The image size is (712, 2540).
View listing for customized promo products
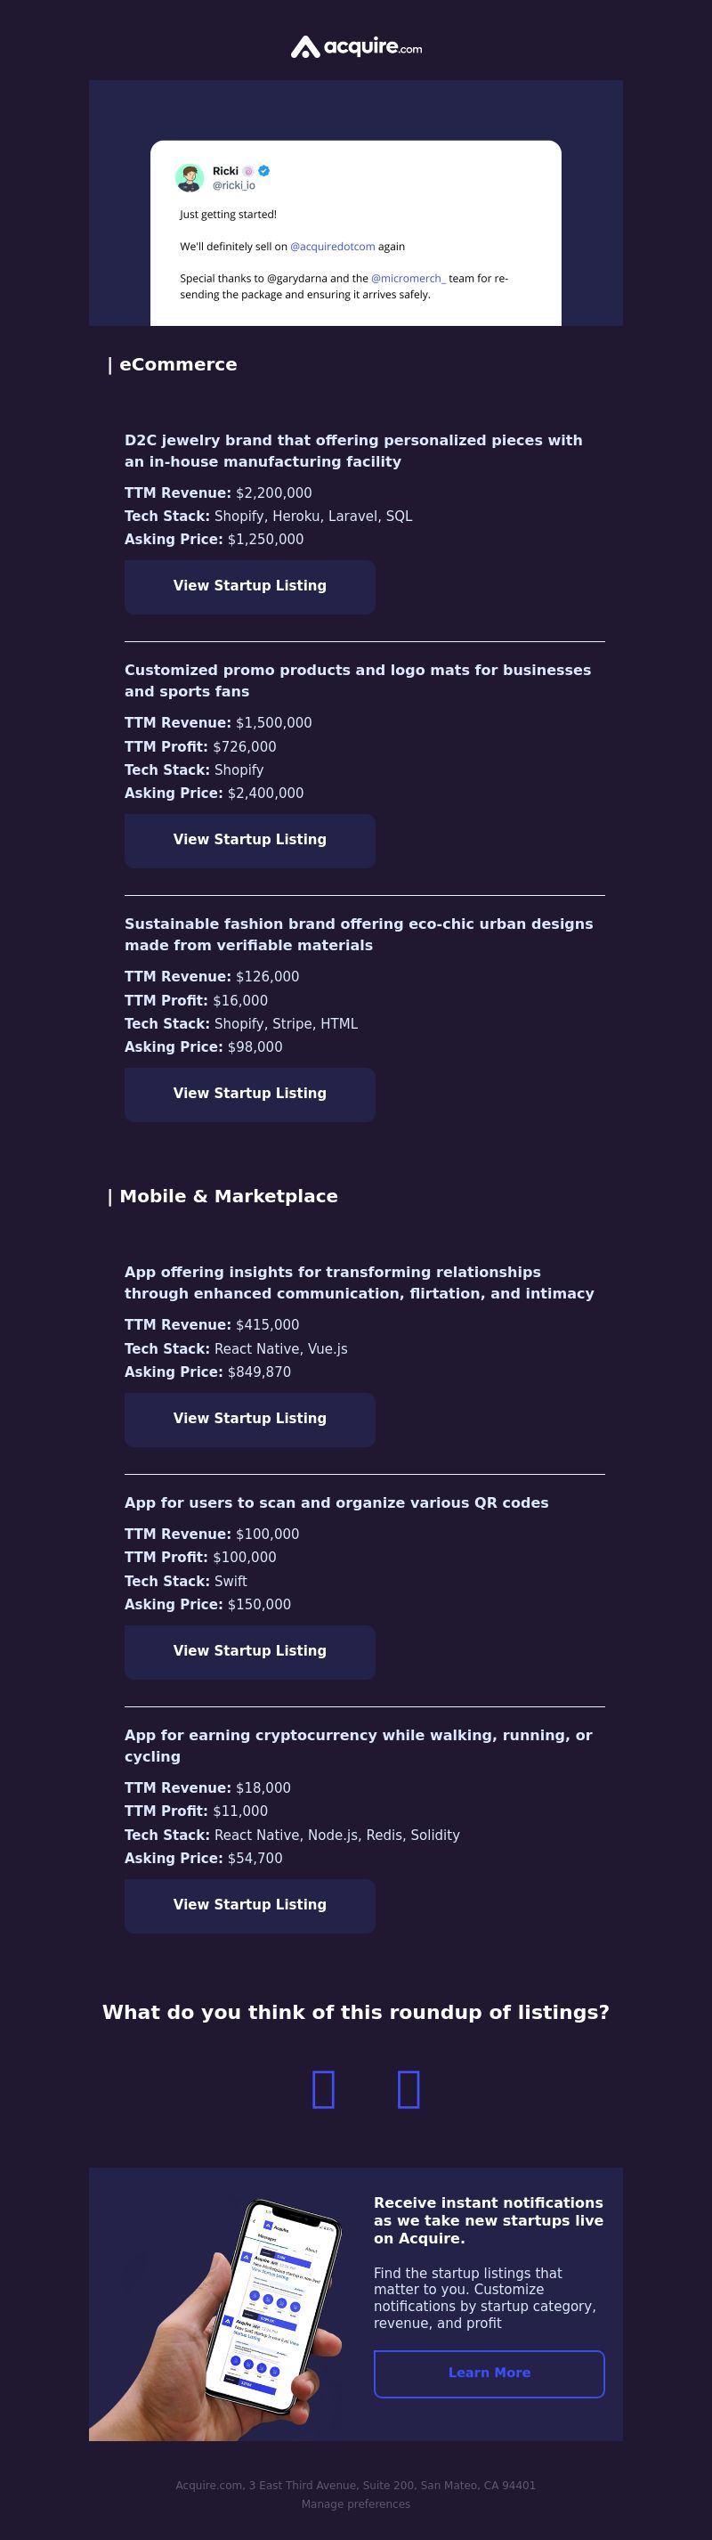pyautogui.click(x=249, y=840)
